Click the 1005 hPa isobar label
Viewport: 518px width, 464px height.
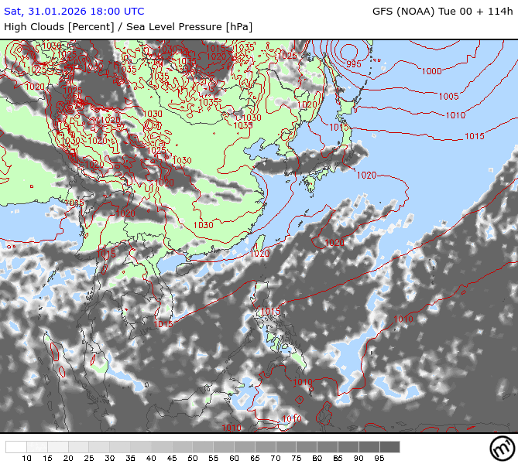coord(448,97)
